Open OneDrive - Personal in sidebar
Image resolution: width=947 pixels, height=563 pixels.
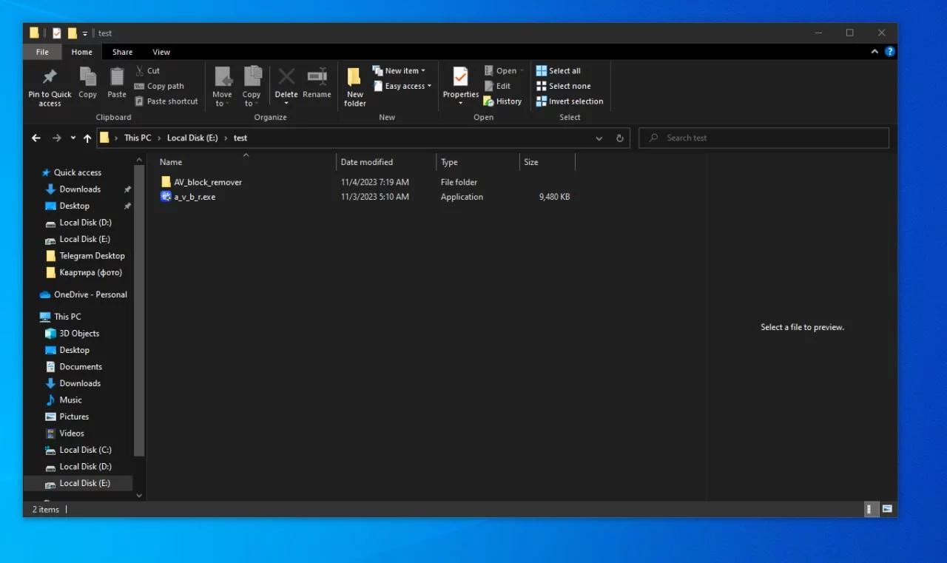pyautogui.click(x=90, y=294)
